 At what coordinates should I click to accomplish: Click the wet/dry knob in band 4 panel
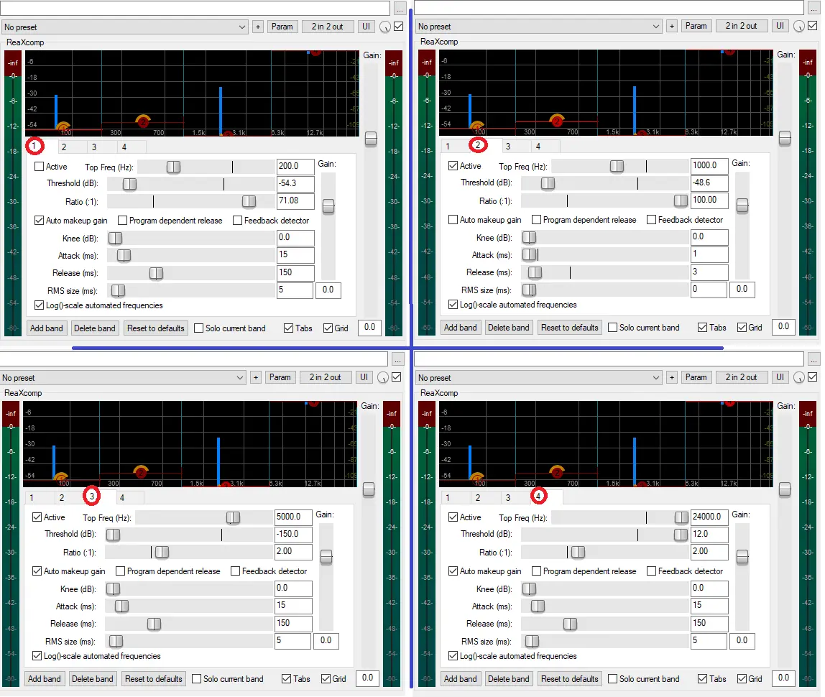pos(800,378)
